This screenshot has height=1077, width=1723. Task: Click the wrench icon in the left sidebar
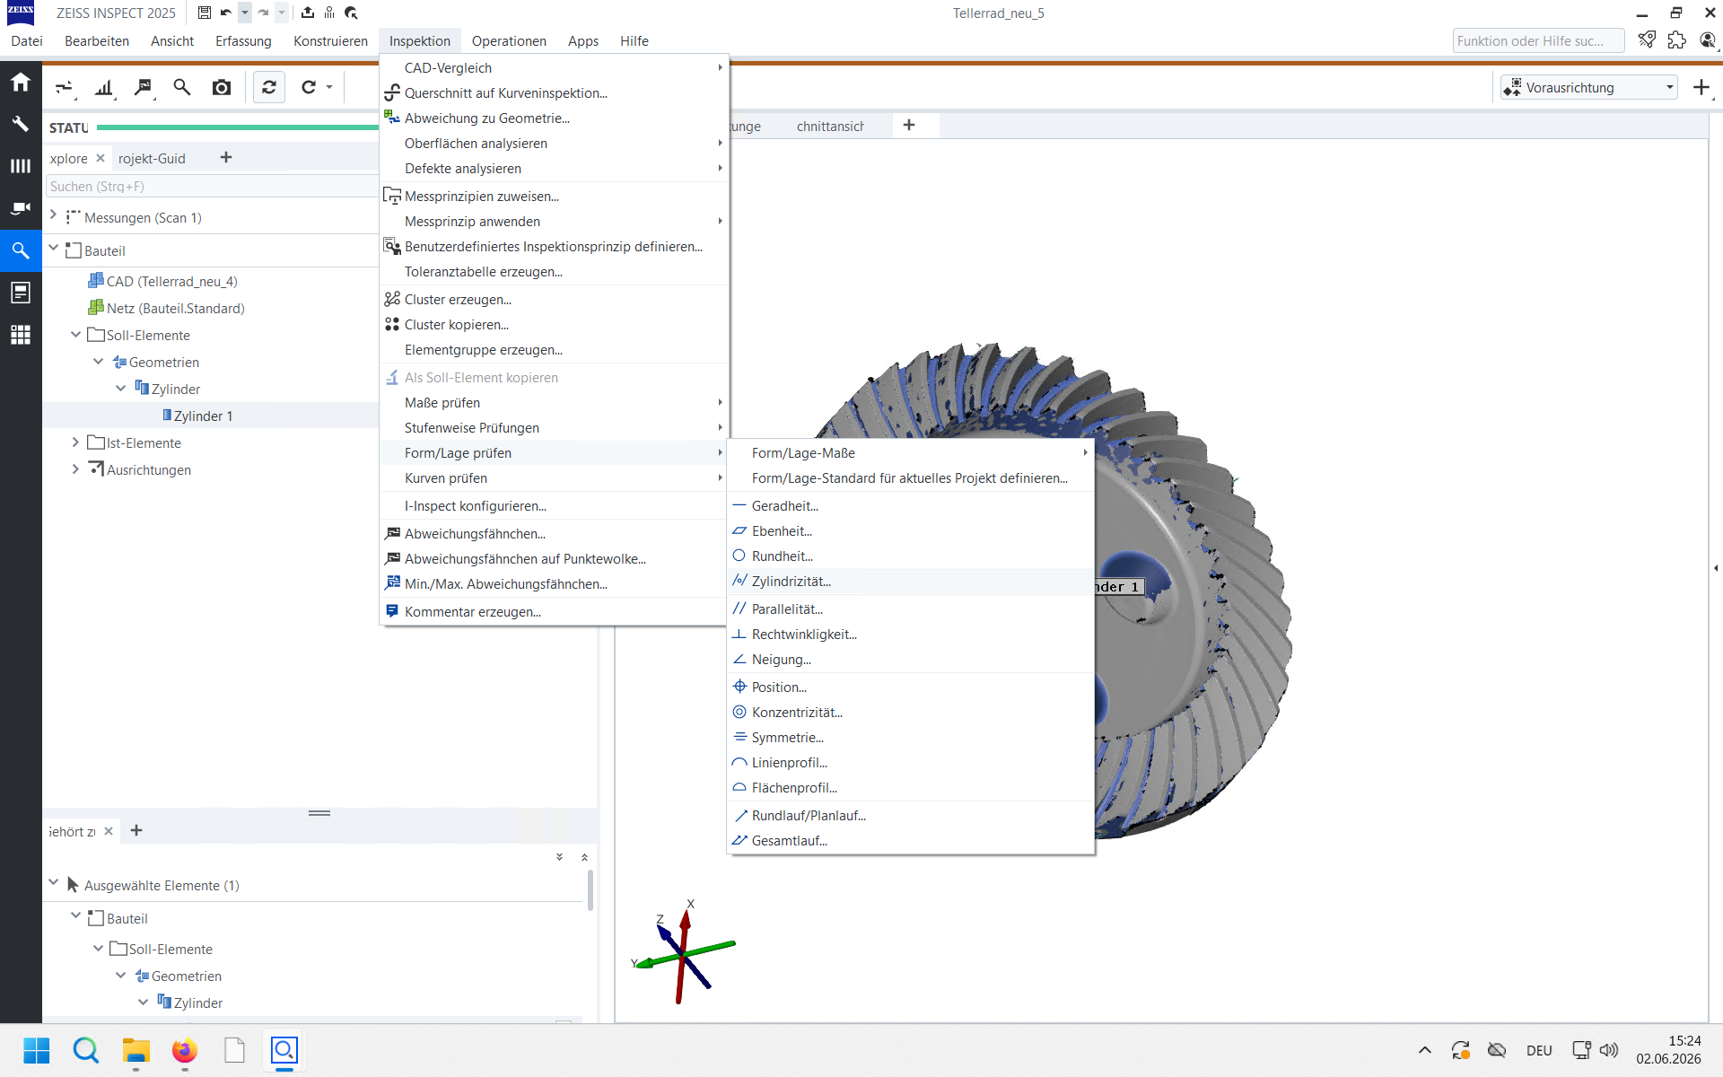(21, 124)
